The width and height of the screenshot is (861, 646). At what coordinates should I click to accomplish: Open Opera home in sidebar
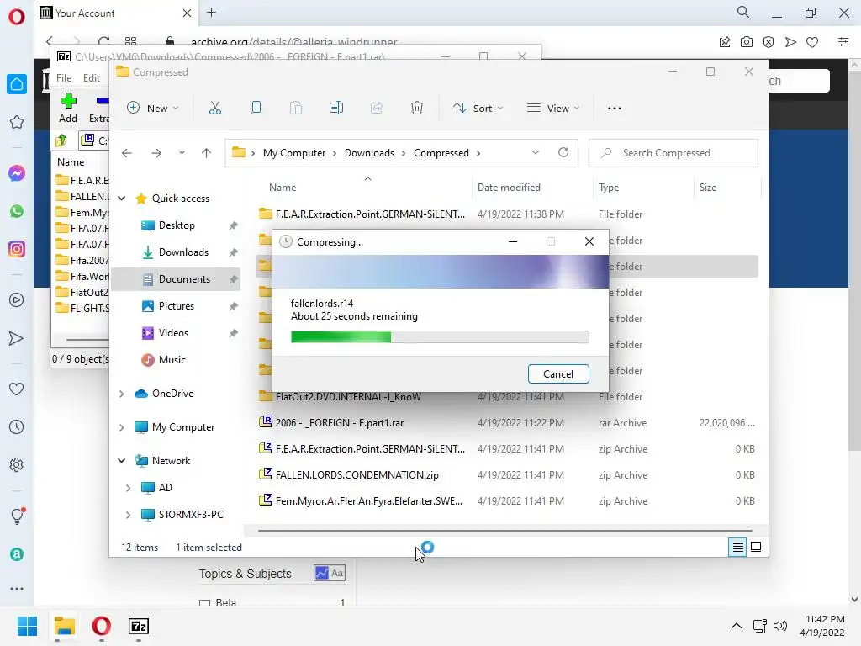click(x=17, y=85)
